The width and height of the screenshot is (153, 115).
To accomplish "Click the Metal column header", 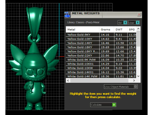I will pos(83,29).
